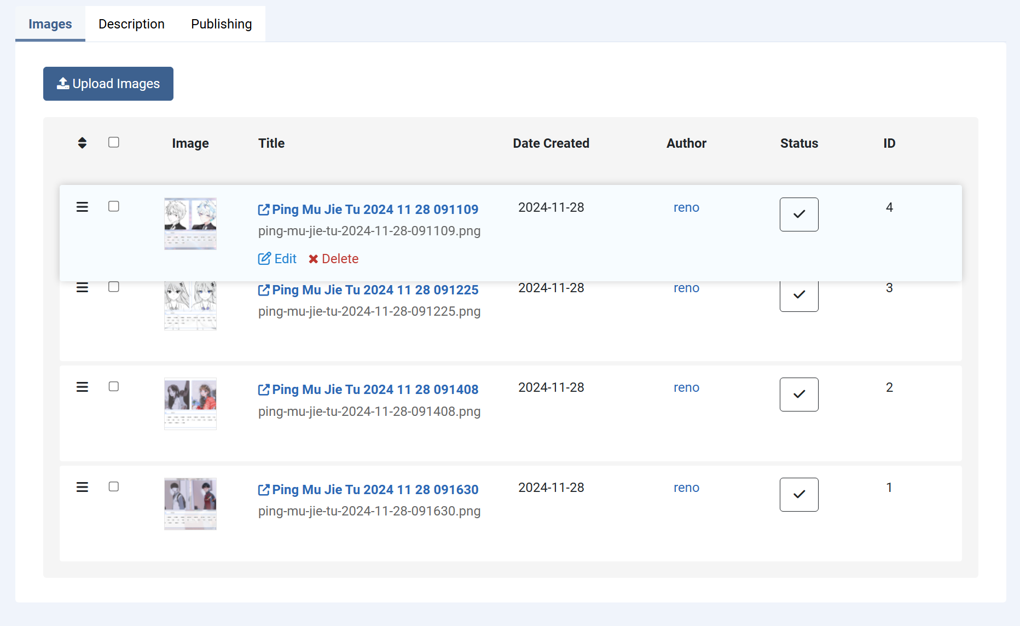Click author reno on image ID 1
This screenshot has height=626, width=1020.
[x=686, y=488]
